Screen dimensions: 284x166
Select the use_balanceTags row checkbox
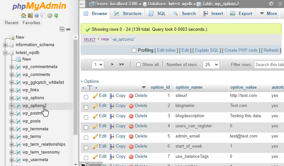pos(86,158)
